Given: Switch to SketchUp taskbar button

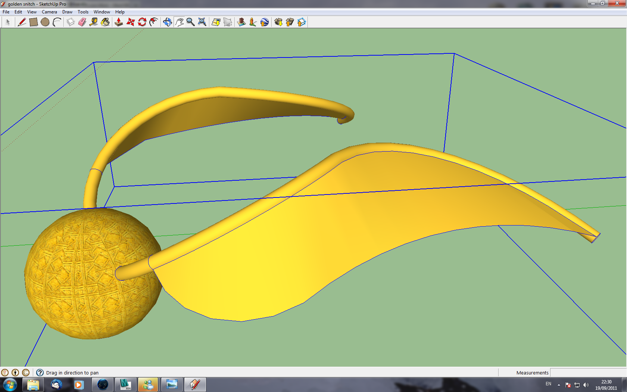Looking at the screenshot, I should point(195,385).
